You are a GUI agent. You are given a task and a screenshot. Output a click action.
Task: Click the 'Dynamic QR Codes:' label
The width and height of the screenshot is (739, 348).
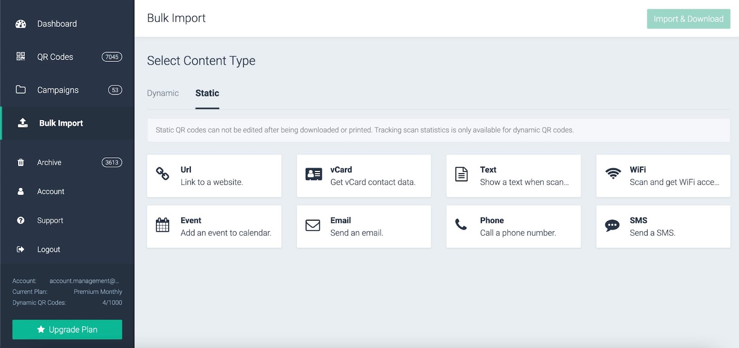click(39, 303)
